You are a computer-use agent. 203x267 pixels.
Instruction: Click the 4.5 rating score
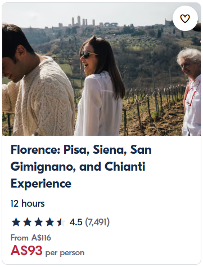[76, 222]
